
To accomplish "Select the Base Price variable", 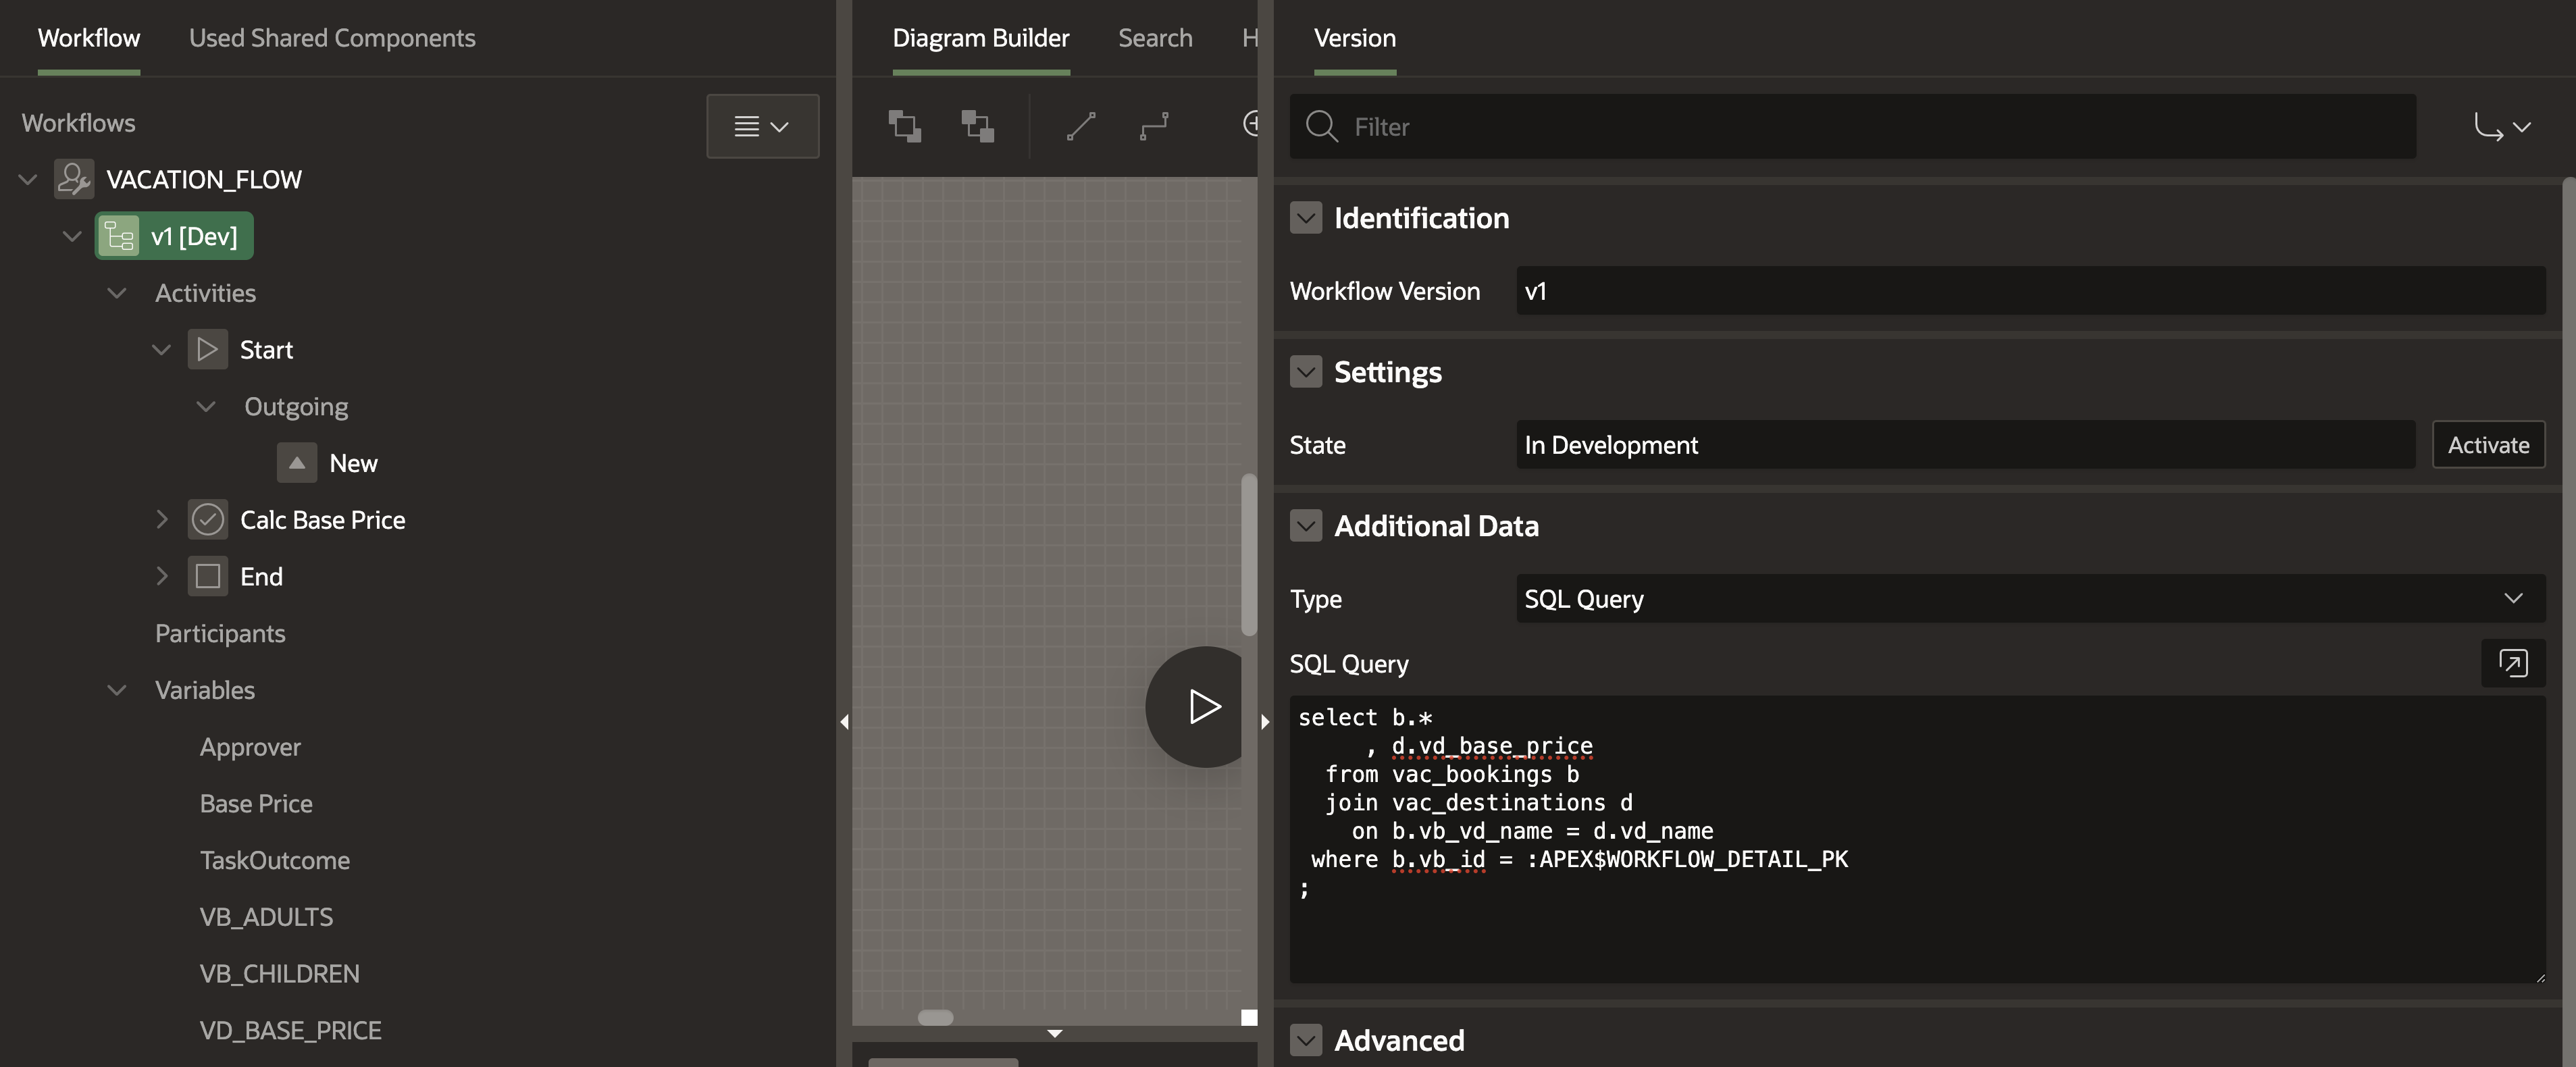I will tap(256, 804).
